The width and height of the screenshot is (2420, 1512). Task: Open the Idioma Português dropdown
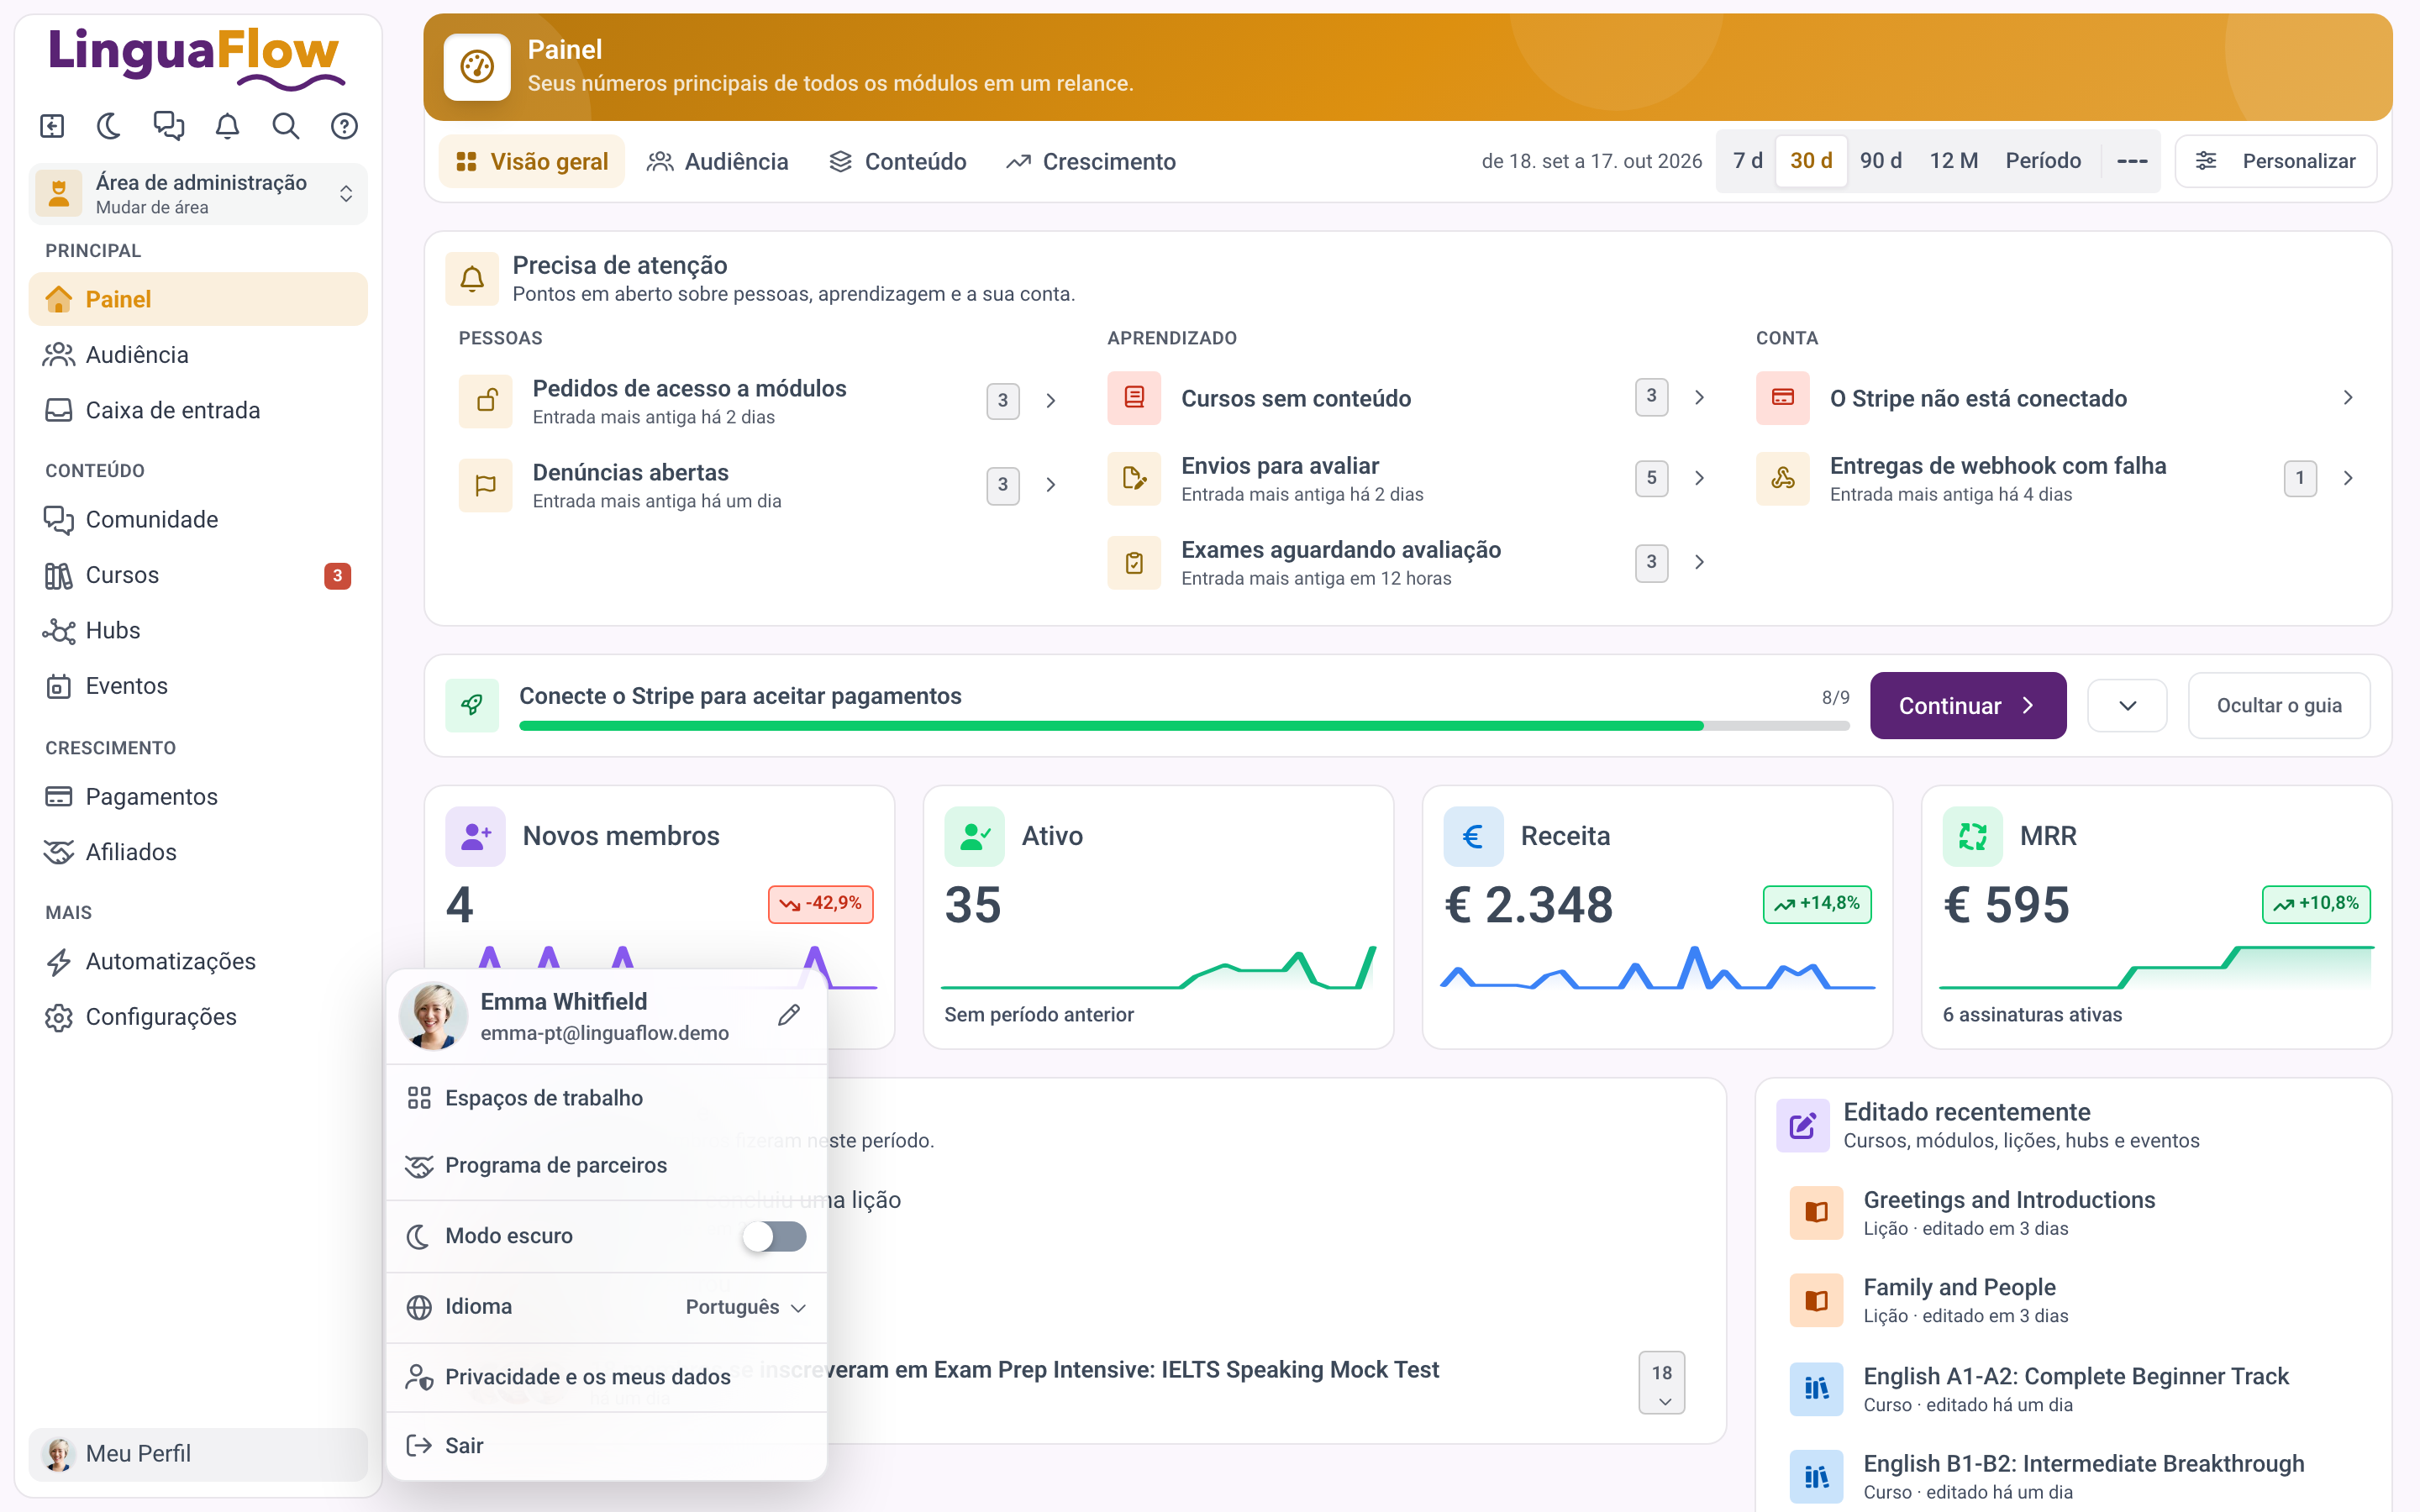(746, 1307)
